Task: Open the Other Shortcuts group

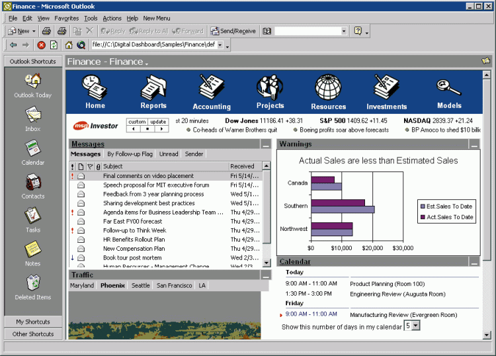Action: pos(33,334)
